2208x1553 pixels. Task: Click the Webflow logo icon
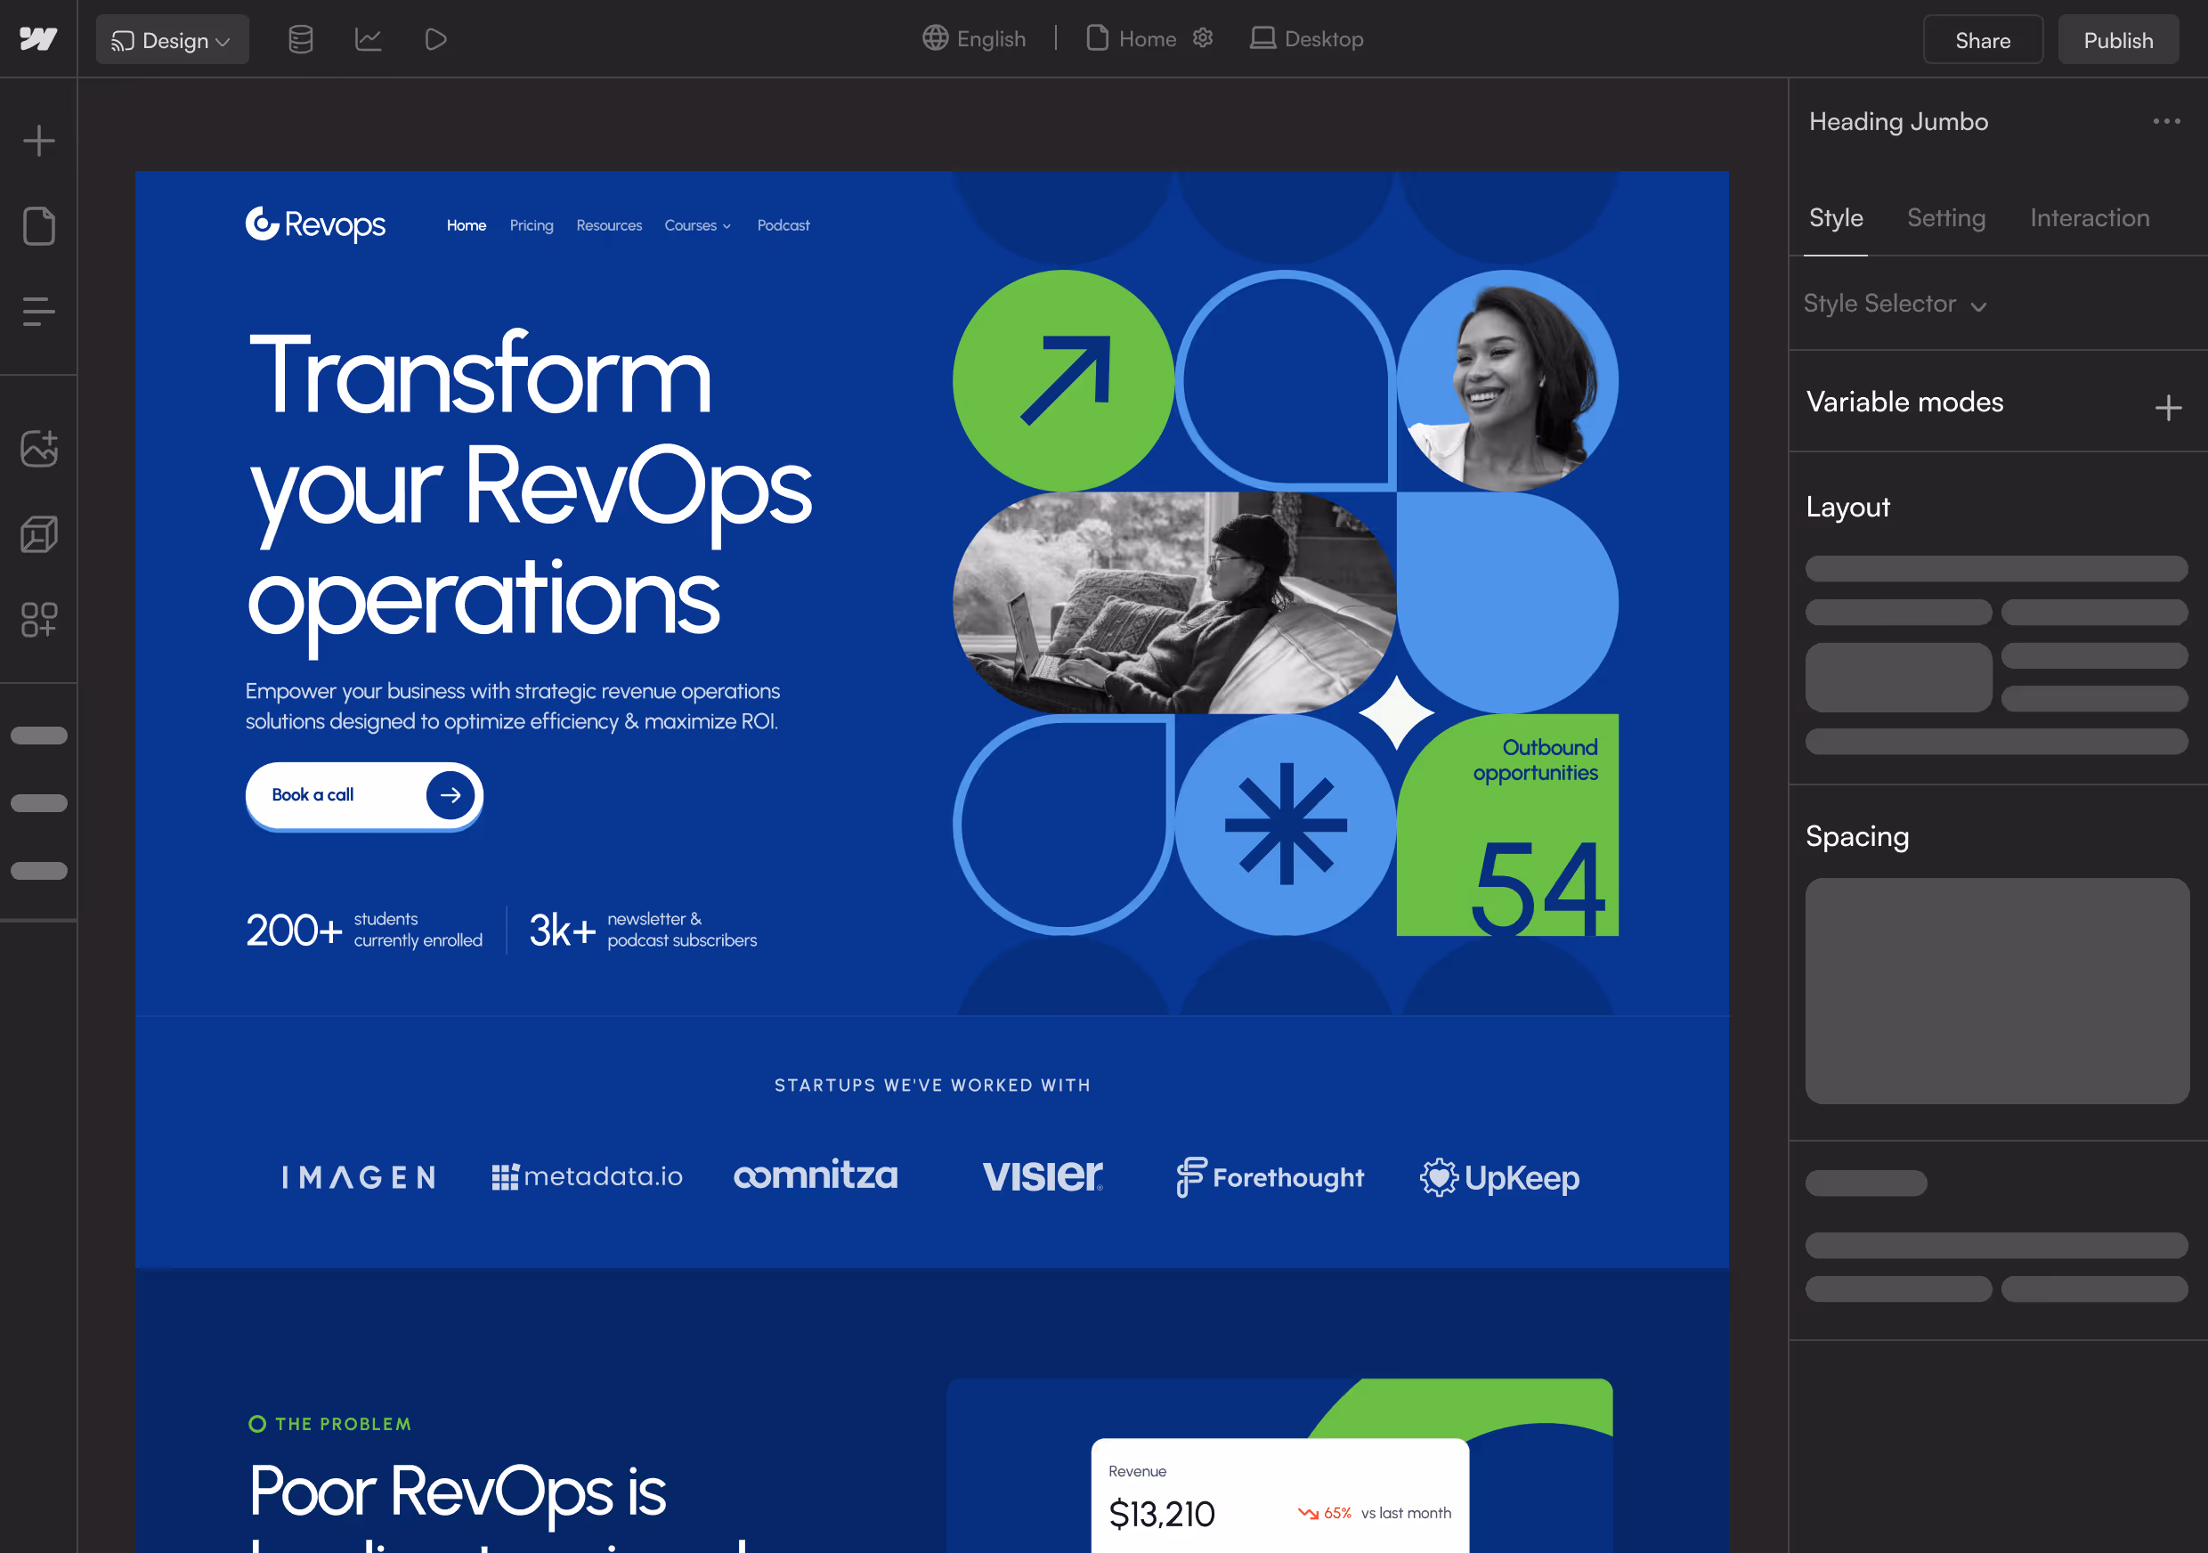(38, 39)
